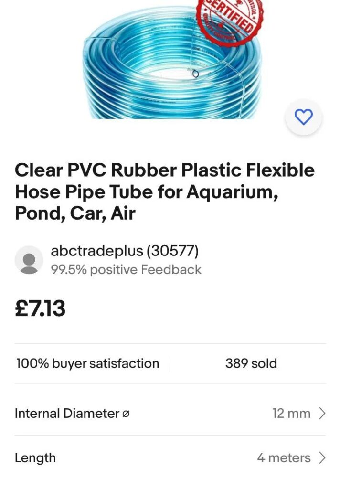Click the seller's (30577) feedback score
Image resolution: width=340 pixels, height=489 pixels.
(172, 251)
